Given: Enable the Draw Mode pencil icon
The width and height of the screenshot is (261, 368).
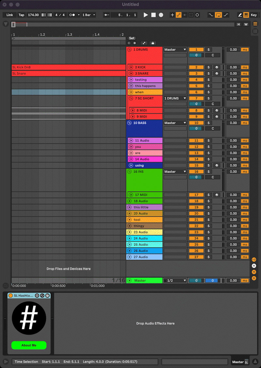Looking at the screenshot, I should coord(240,15).
